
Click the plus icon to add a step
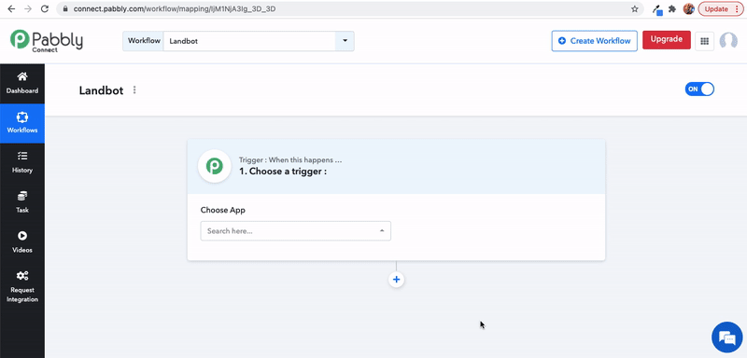(x=396, y=280)
